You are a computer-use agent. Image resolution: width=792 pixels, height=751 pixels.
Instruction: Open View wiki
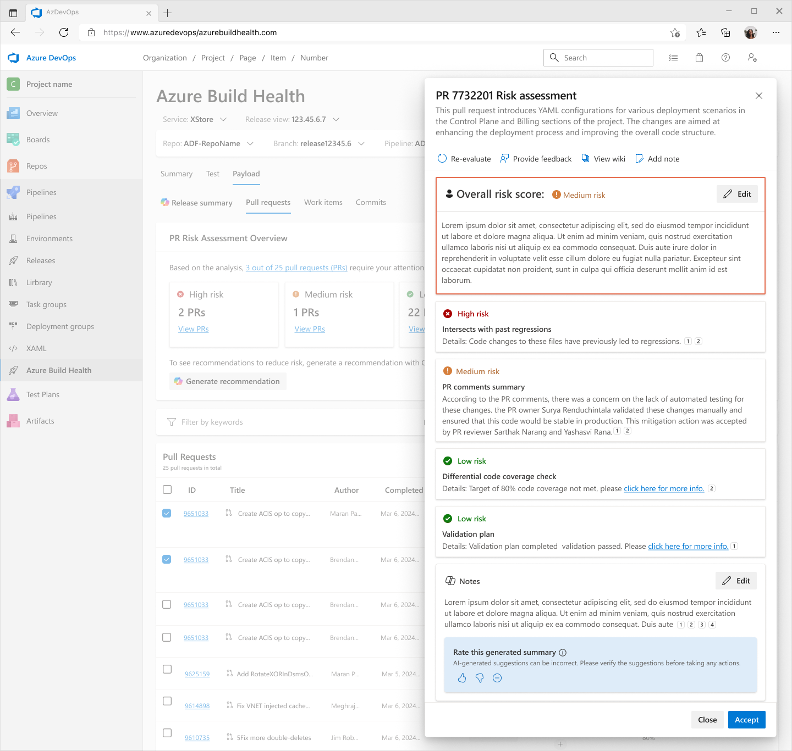tap(603, 159)
